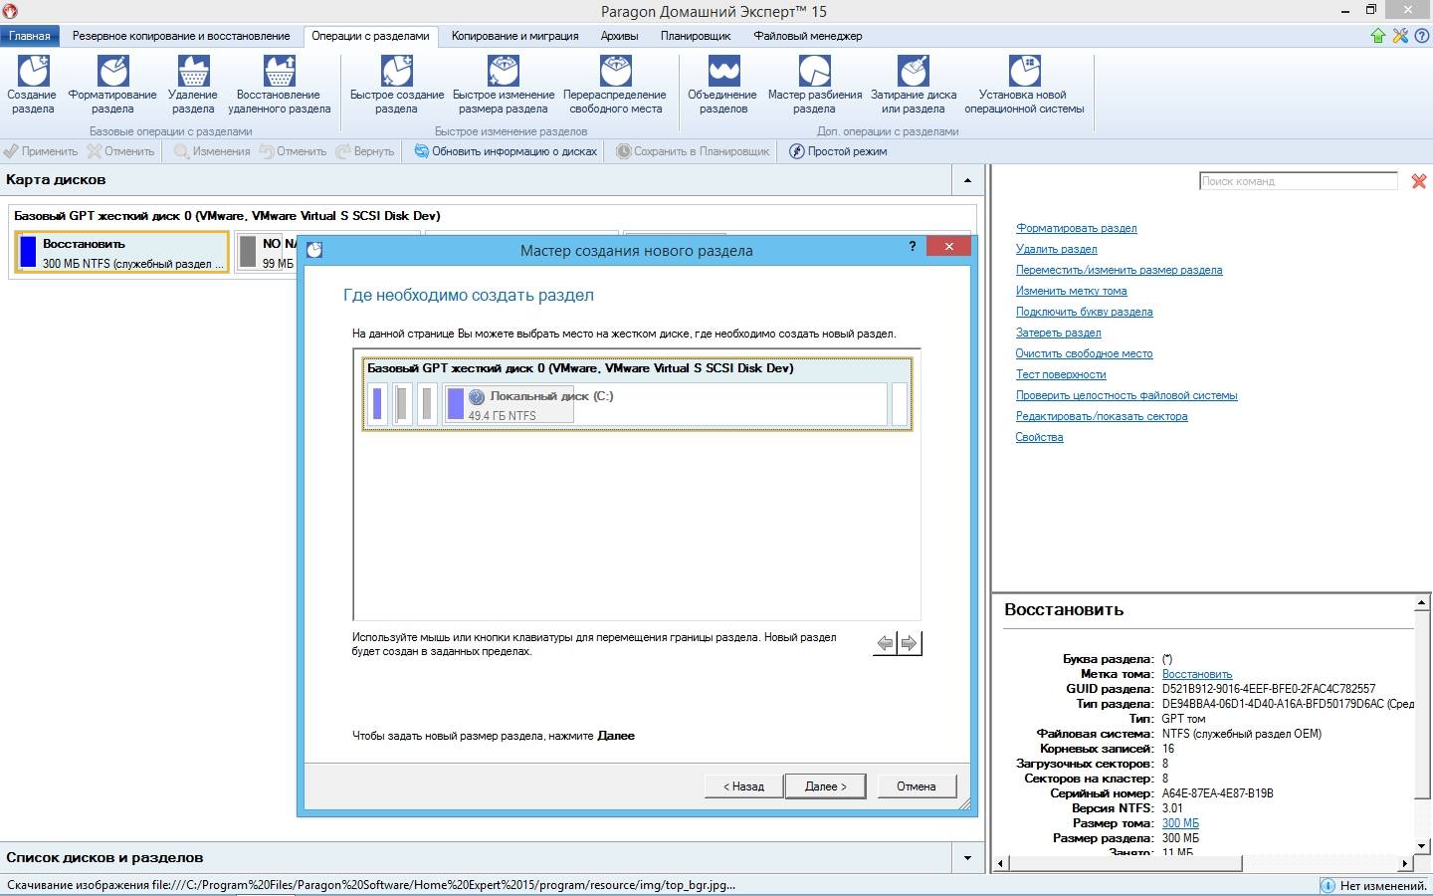The width and height of the screenshot is (1433, 896).
Task: Expand Список дисков и разделов panel
Action: click(x=967, y=857)
